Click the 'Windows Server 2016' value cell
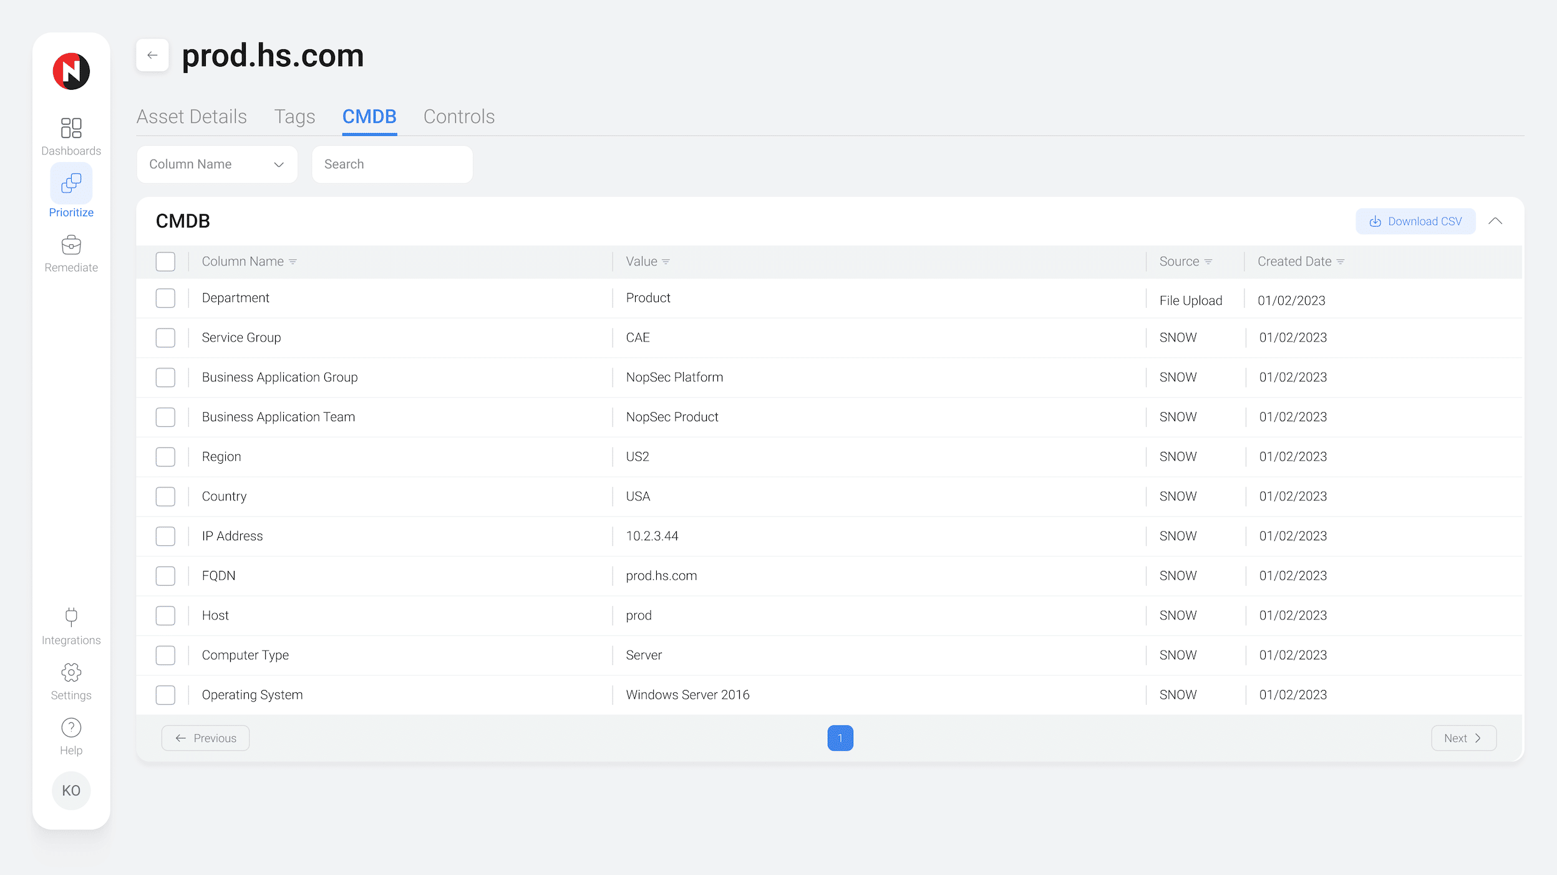The width and height of the screenshot is (1557, 875). pyautogui.click(x=687, y=695)
